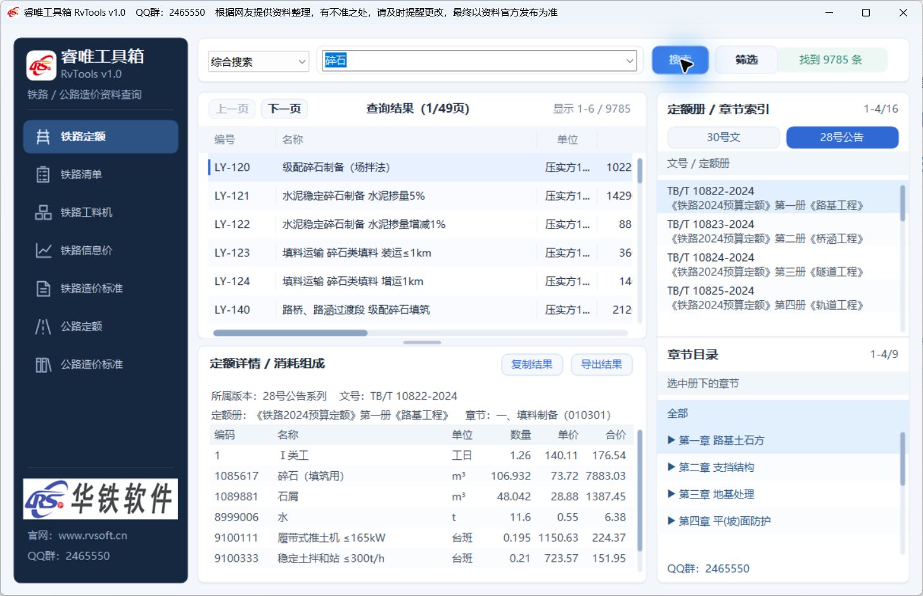Select result row LY-140 级配碎石填筑
The width and height of the screenshot is (923, 596).
pos(420,310)
